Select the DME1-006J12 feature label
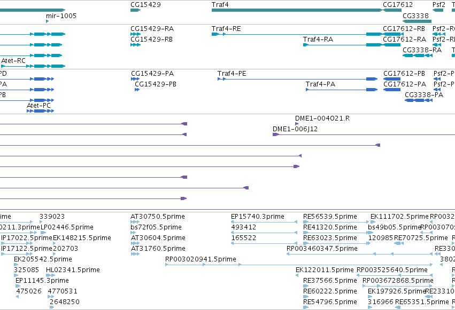455x310 pixels. coord(295,129)
